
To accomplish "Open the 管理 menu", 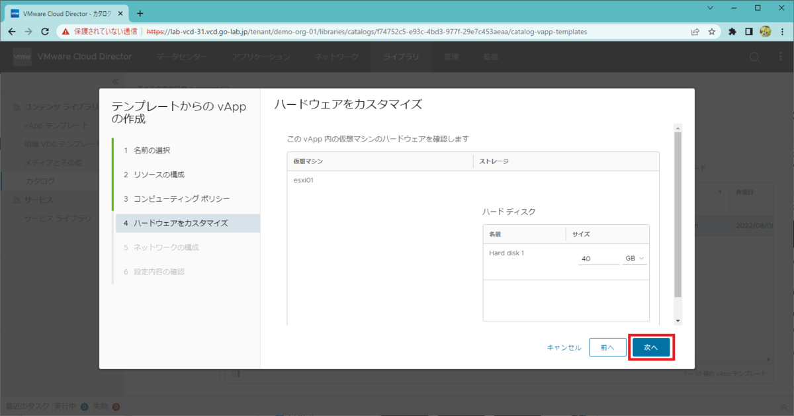I will pos(451,57).
